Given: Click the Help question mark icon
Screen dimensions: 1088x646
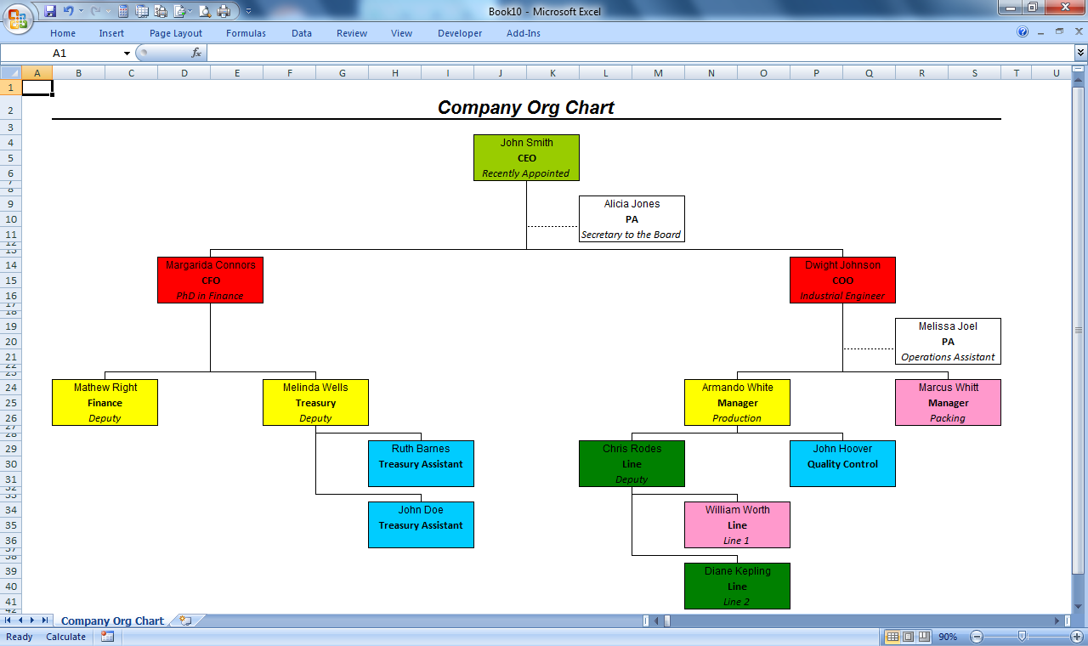Looking at the screenshot, I should click(1022, 32).
